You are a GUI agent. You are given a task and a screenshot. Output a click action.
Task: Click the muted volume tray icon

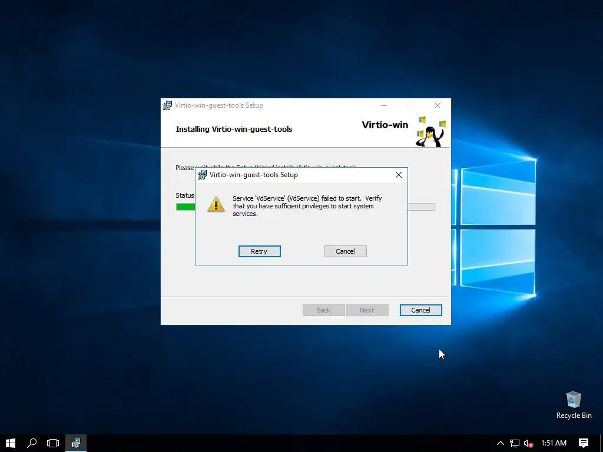tap(528, 443)
